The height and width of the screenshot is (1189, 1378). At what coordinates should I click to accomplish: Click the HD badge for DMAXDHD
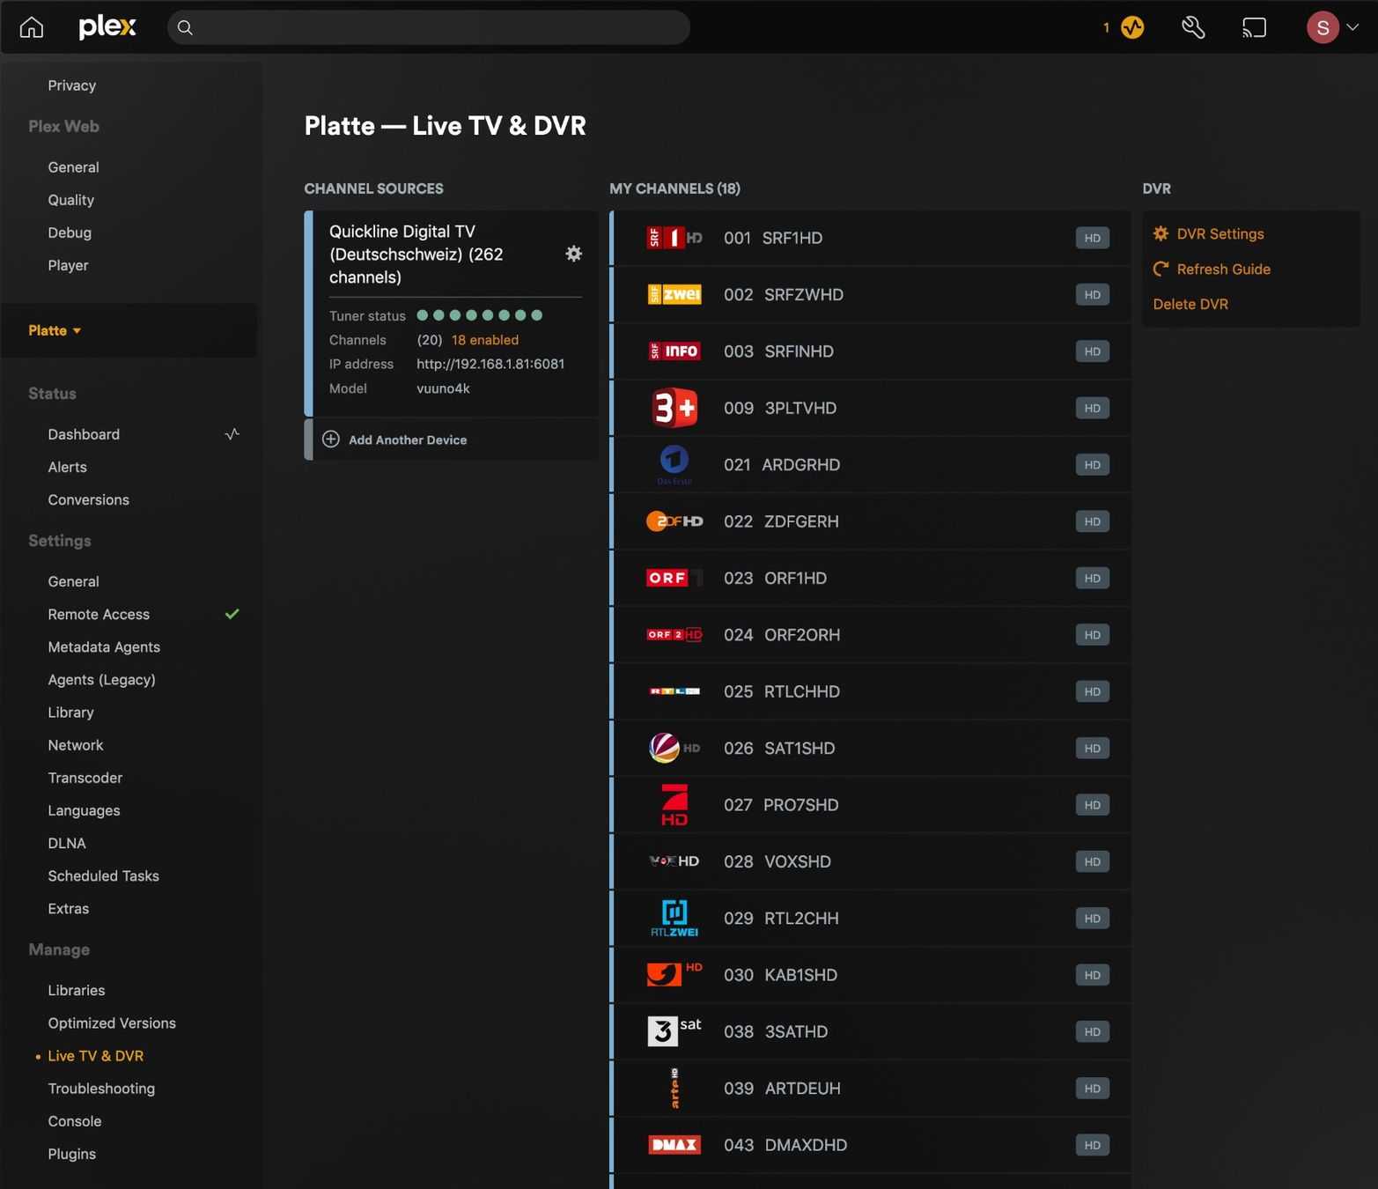click(1093, 1145)
